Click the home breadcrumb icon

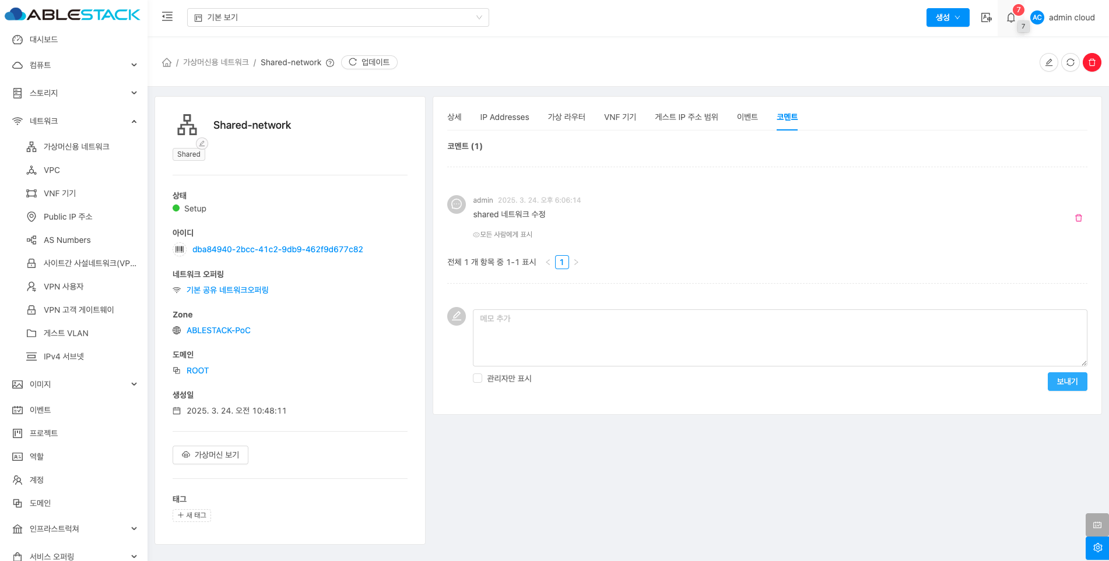coord(167,62)
